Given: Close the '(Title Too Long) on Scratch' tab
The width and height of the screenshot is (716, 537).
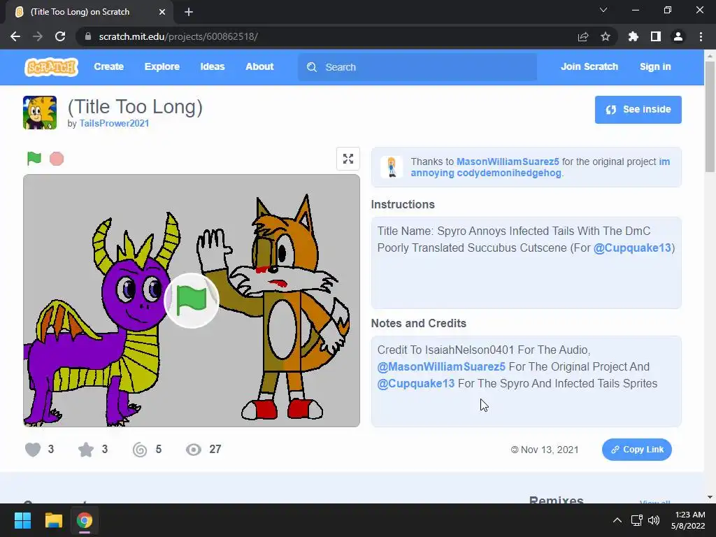Looking at the screenshot, I should click(162, 12).
